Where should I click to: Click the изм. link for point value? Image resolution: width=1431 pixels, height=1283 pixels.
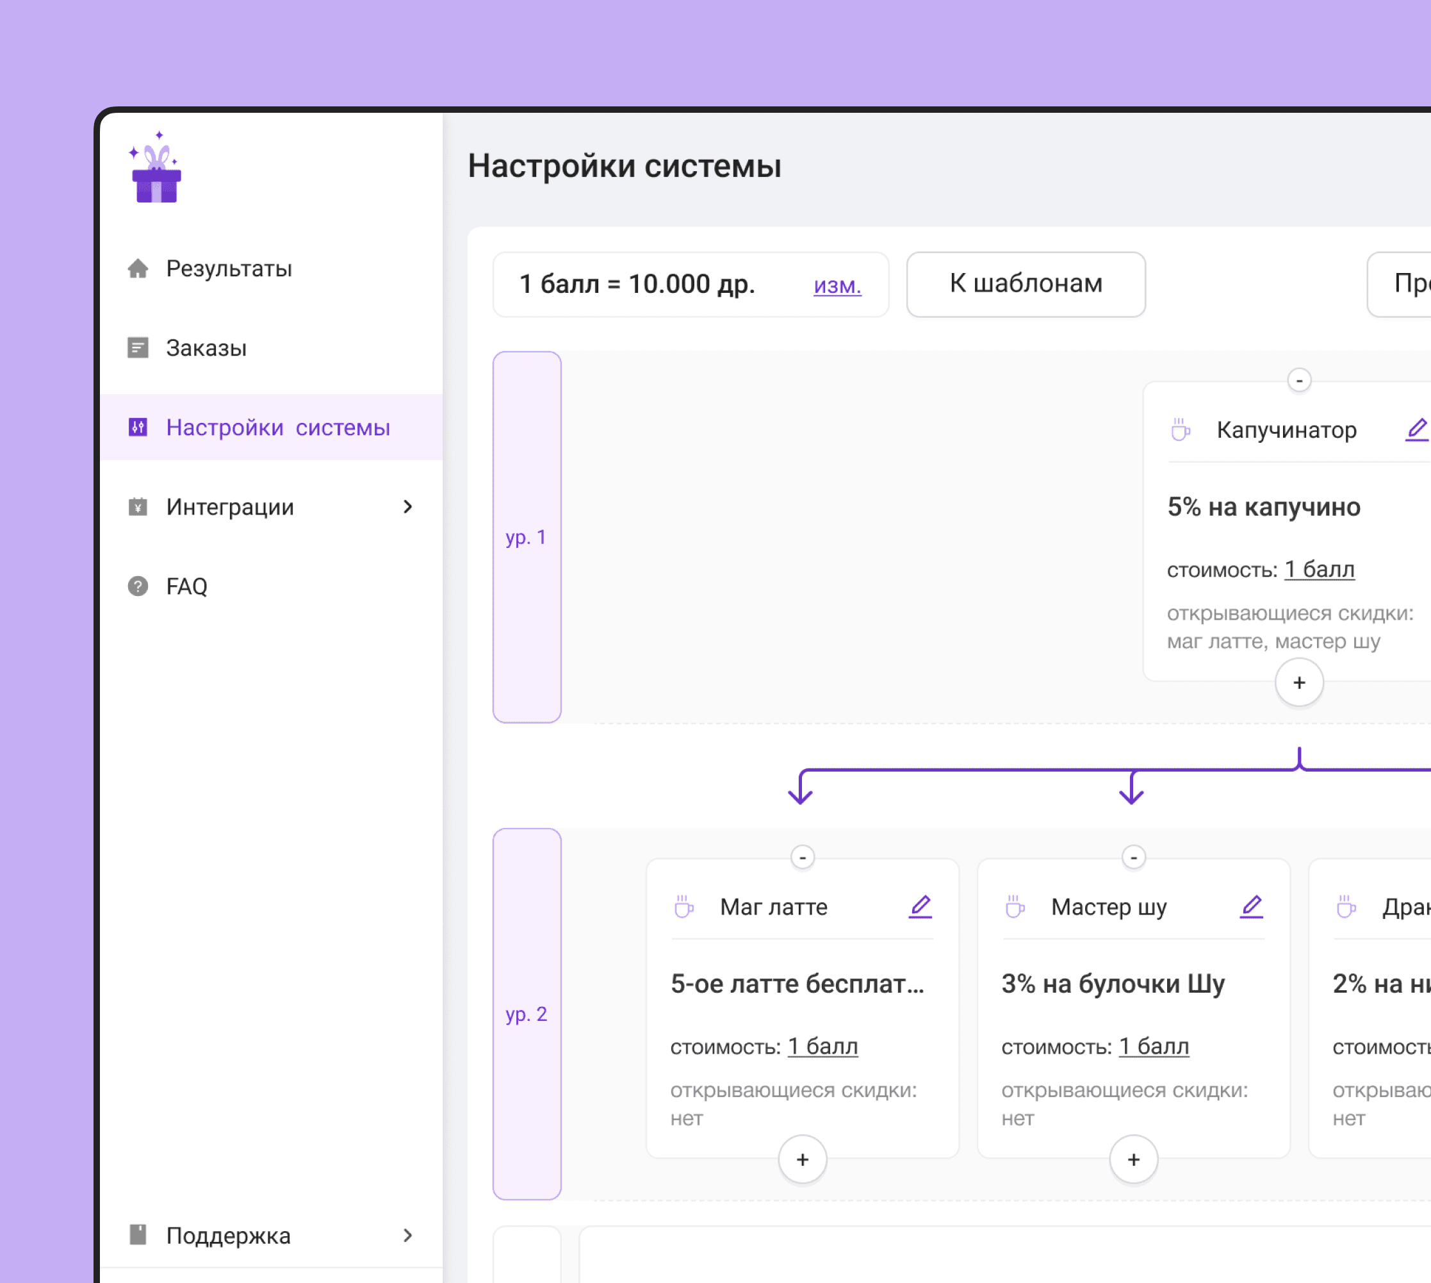click(x=837, y=286)
